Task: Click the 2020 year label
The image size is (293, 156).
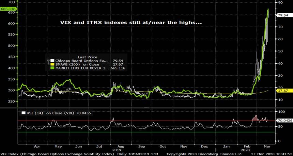Action: [x=245, y=150]
